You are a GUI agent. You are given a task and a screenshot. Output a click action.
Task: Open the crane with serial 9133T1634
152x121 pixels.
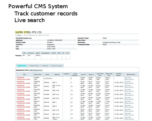[x=23, y=78]
